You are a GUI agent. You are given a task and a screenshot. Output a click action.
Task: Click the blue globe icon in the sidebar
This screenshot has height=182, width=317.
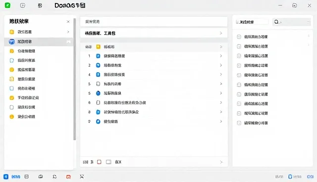tap(12, 42)
